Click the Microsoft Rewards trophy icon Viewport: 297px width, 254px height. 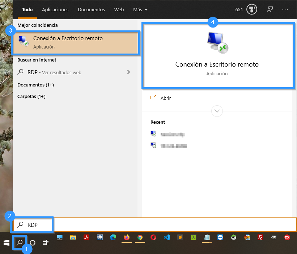(251, 9)
